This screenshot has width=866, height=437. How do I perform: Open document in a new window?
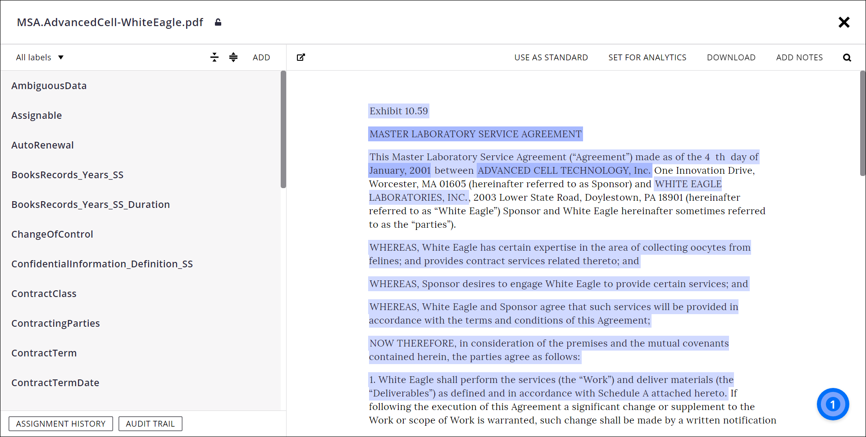[x=301, y=57]
